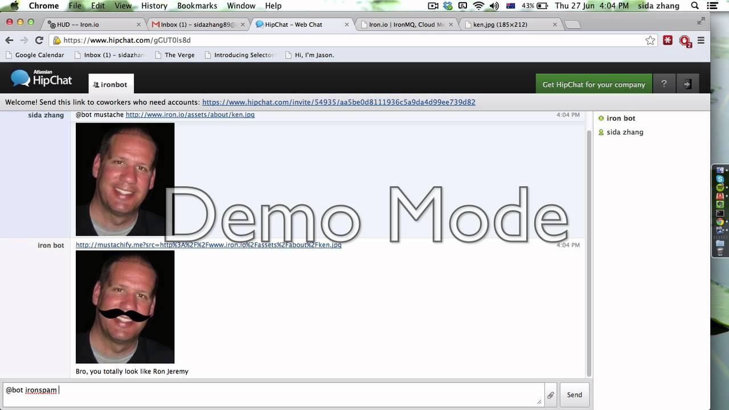This screenshot has width=729, height=410.
Task: Switch to the Iron.io IronMQ tab
Action: [x=406, y=24]
